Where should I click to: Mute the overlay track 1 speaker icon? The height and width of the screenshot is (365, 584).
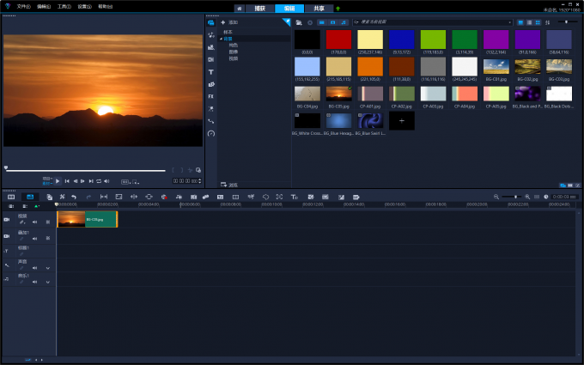tap(34, 239)
